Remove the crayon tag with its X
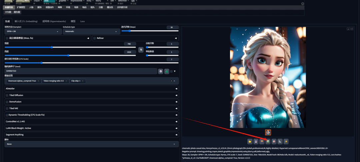This screenshot has height=162, width=360. (x=41, y=1)
